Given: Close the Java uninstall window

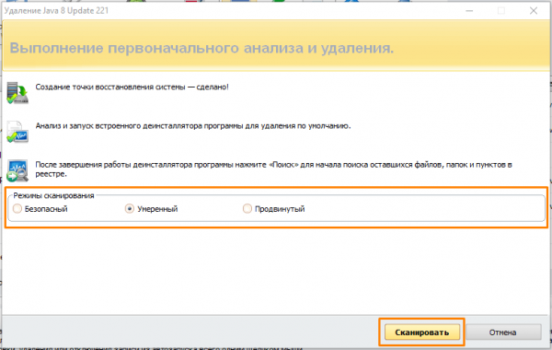Looking at the screenshot, I should click(x=534, y=11).
